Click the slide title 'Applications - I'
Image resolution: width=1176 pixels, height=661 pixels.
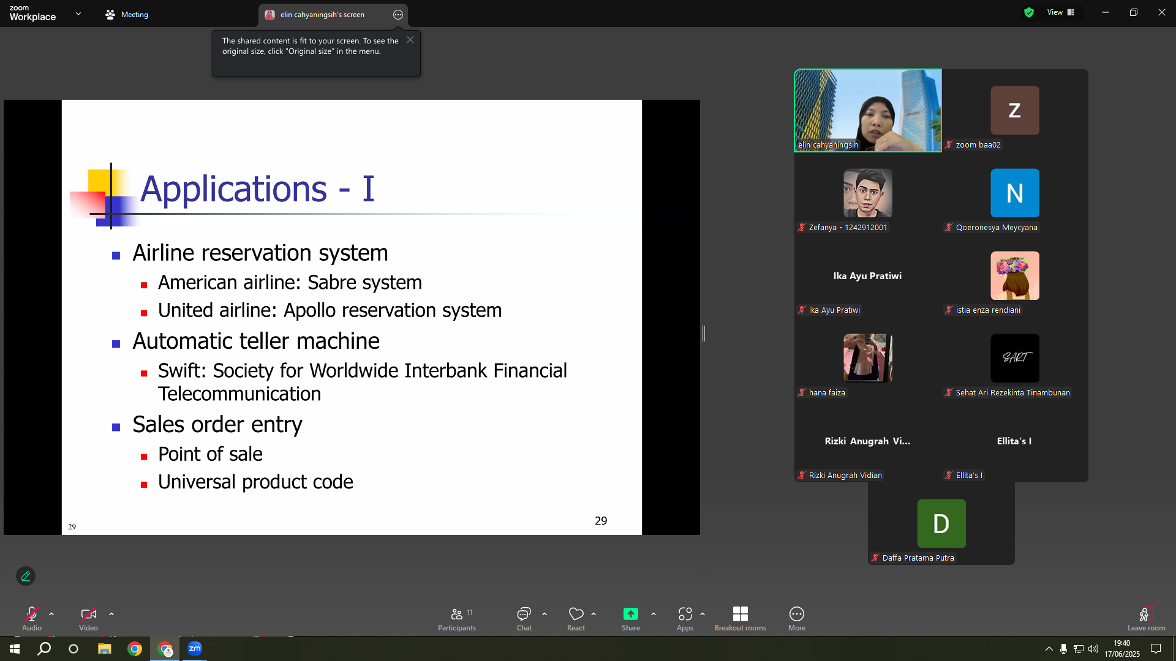pos(257,189)
